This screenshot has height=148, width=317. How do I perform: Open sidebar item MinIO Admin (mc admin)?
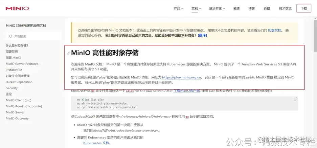[x=24, y=106]
